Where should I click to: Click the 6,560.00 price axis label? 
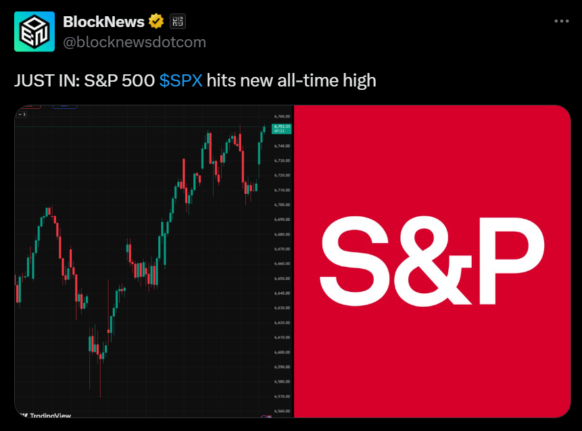click(x=281, y=411)
